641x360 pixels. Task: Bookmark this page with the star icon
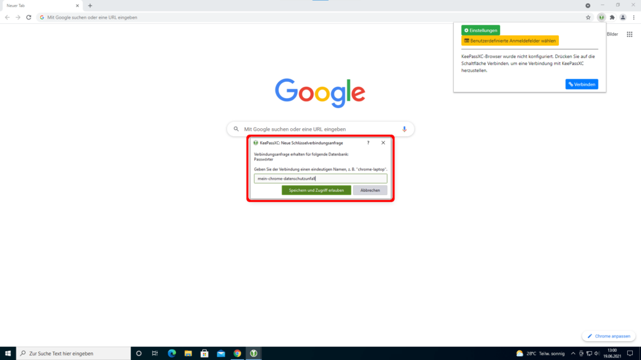tap(588, 17)
